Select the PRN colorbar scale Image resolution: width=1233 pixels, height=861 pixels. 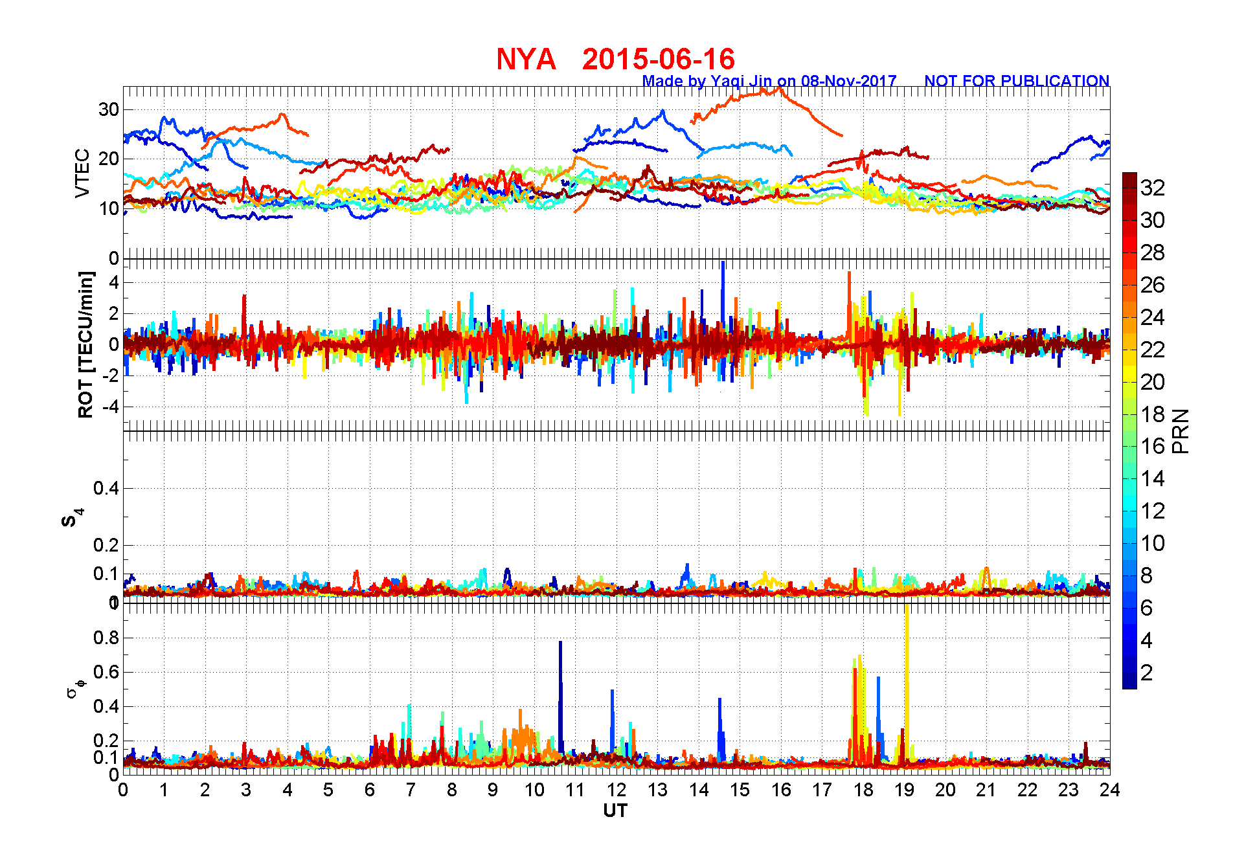coord(1129,430)
